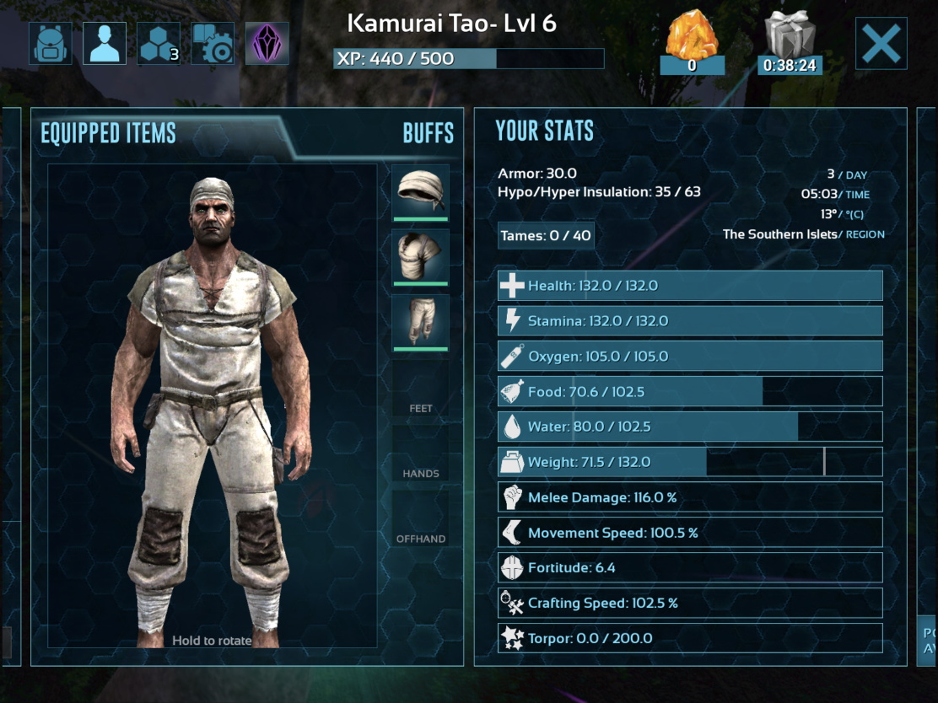Tap the purple crystal icon
This screenshot has height=703, width=938.
click(x=267, y=43)
